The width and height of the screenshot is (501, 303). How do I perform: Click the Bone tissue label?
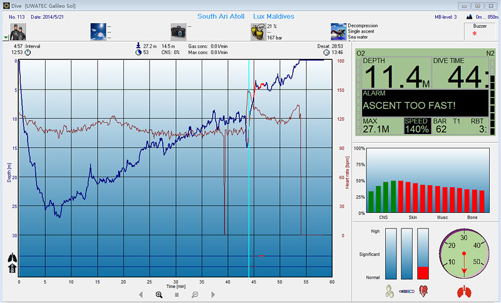(472, 217)
